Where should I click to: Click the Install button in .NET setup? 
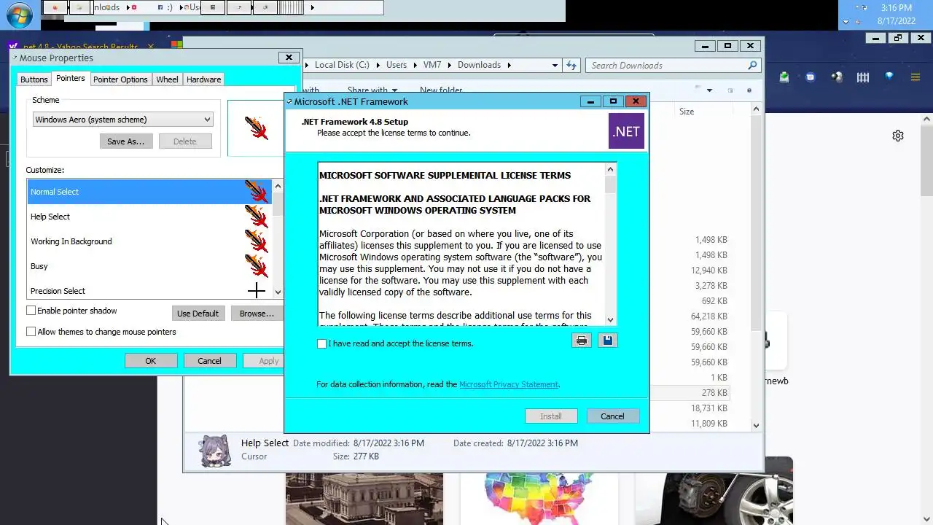[x=550, y=416]
